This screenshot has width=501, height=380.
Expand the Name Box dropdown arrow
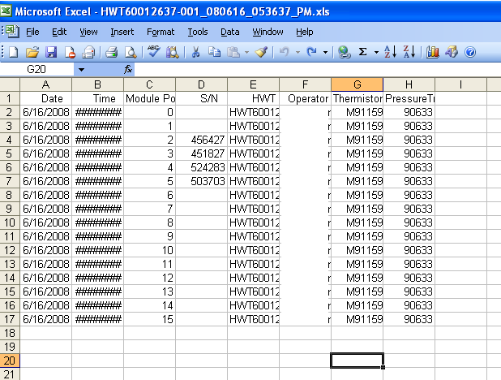point(80,70)
